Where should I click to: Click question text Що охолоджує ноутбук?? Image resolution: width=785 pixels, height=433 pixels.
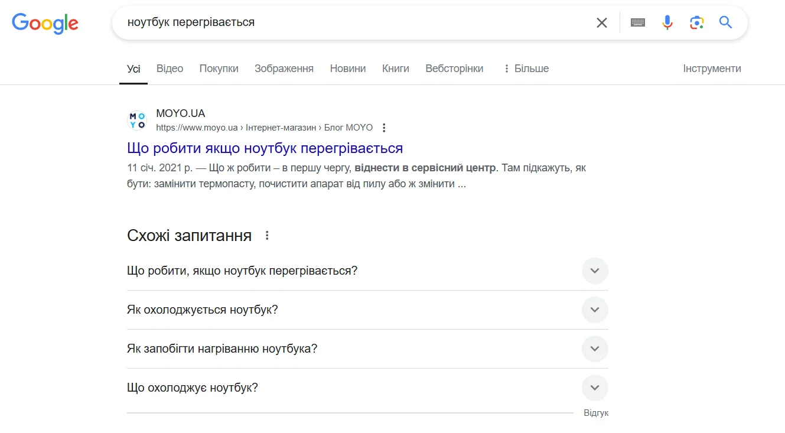pos(193,388)
